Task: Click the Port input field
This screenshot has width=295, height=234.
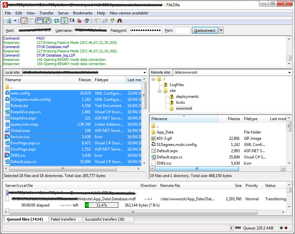Action: 182,30
